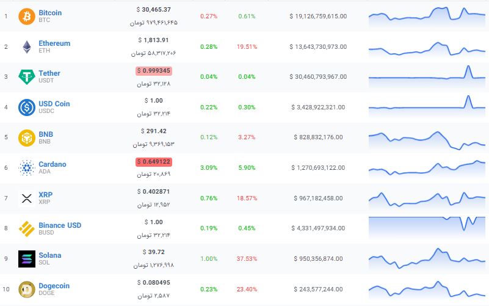This screenshot has width=489, height=306.
Task: Open the Tether coin link
Action: coord(49,73)
